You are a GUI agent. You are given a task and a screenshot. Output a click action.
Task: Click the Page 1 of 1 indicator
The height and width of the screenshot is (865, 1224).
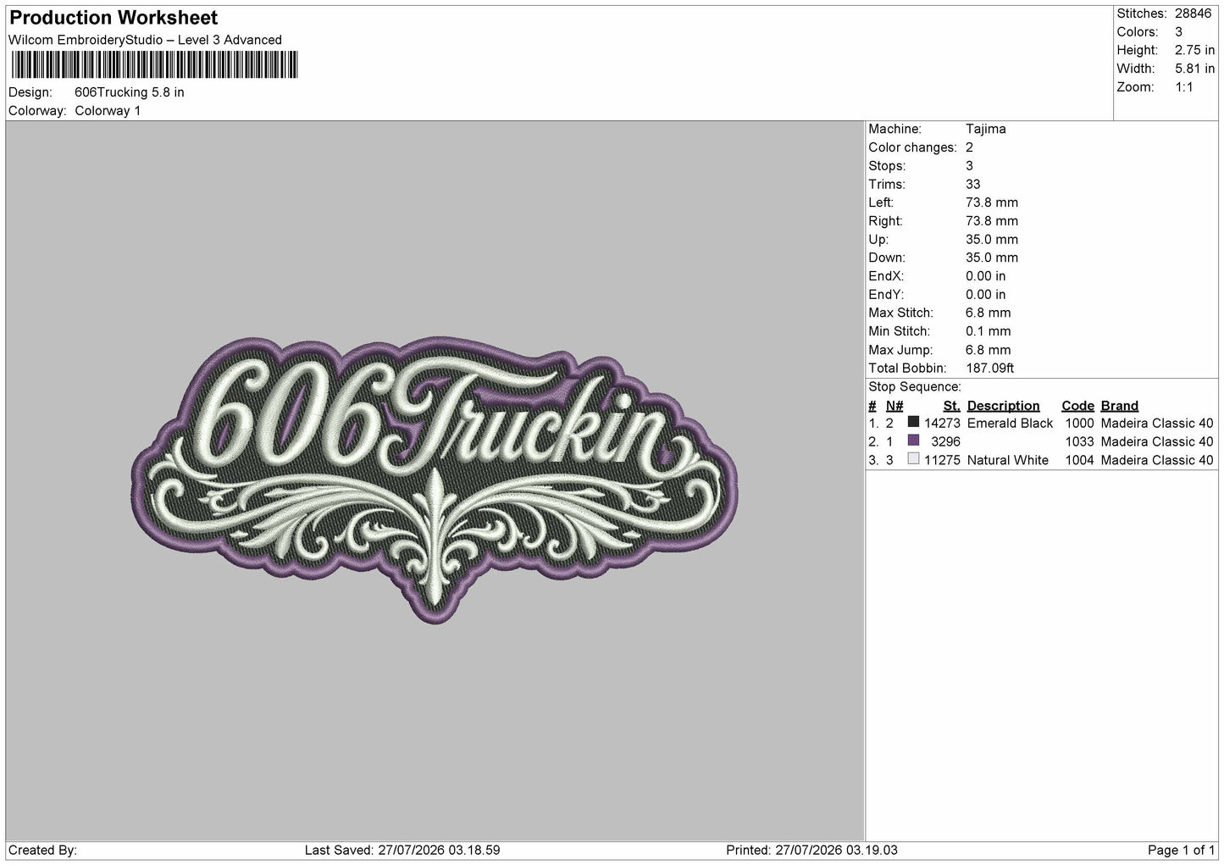(x=1181, y=851)
